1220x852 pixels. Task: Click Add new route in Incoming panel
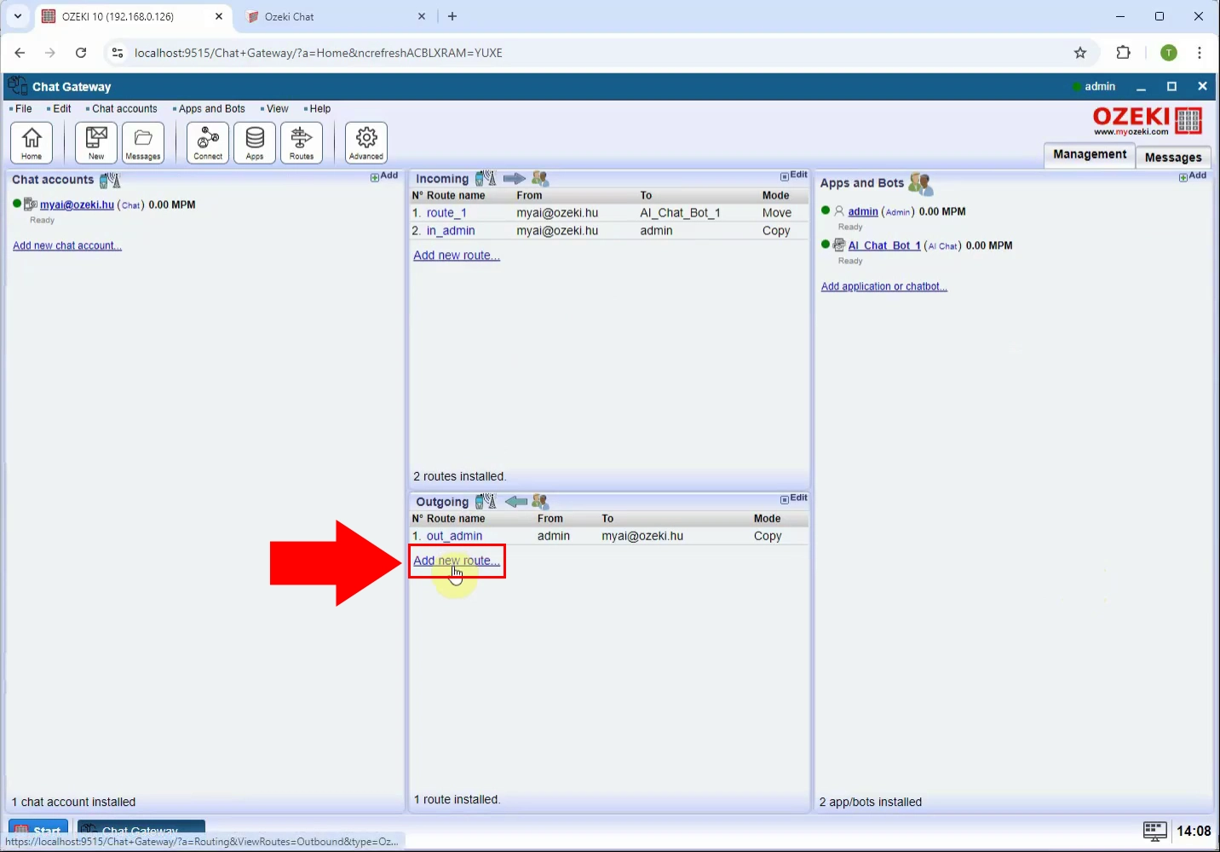point(457,256)
